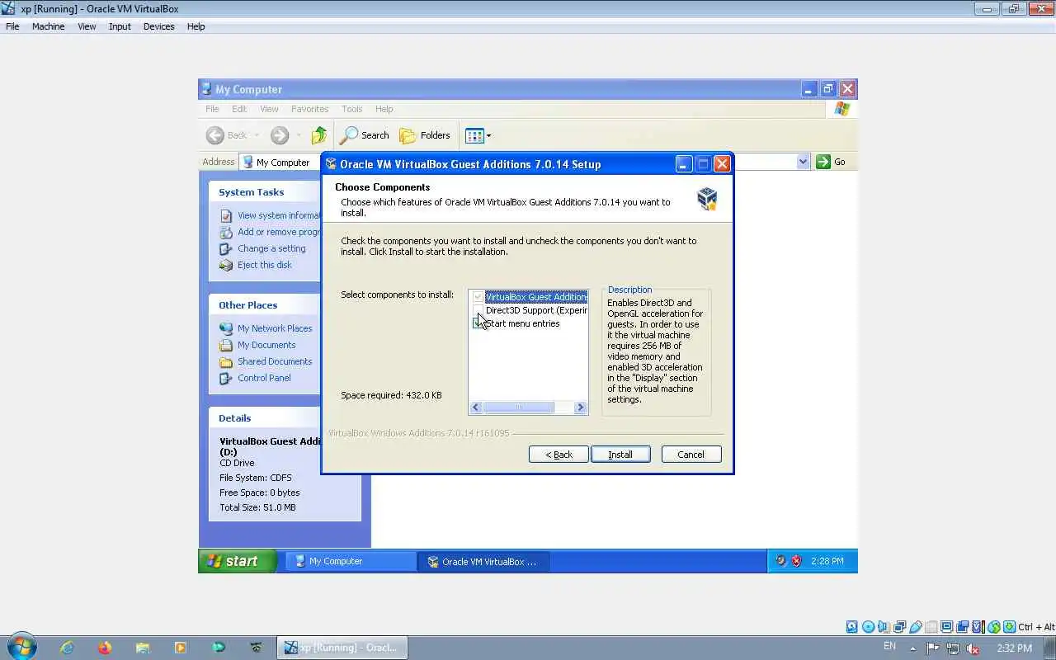
Task: Open the host Windows Start orb
Action: click(21, 647)
